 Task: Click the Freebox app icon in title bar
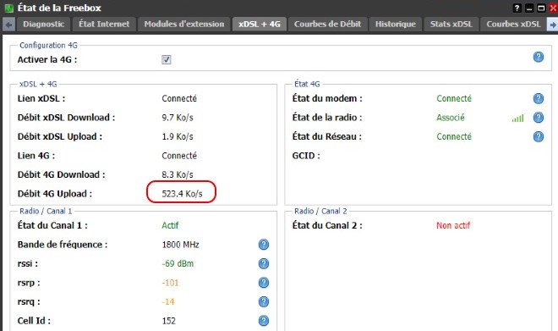pyautogui.click(x=9, y=8)
